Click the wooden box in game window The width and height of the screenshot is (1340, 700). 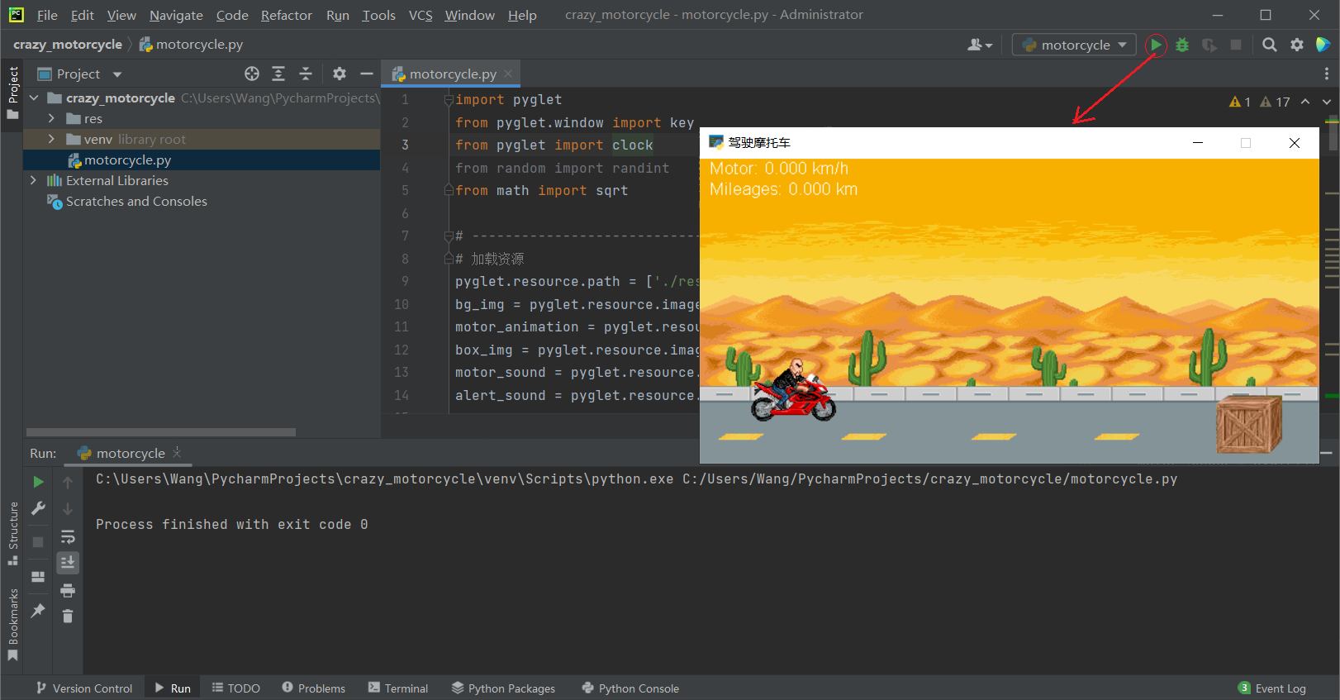(x=1248, y=424)
